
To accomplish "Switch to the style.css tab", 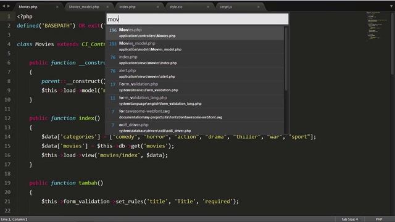I will 176,7.
